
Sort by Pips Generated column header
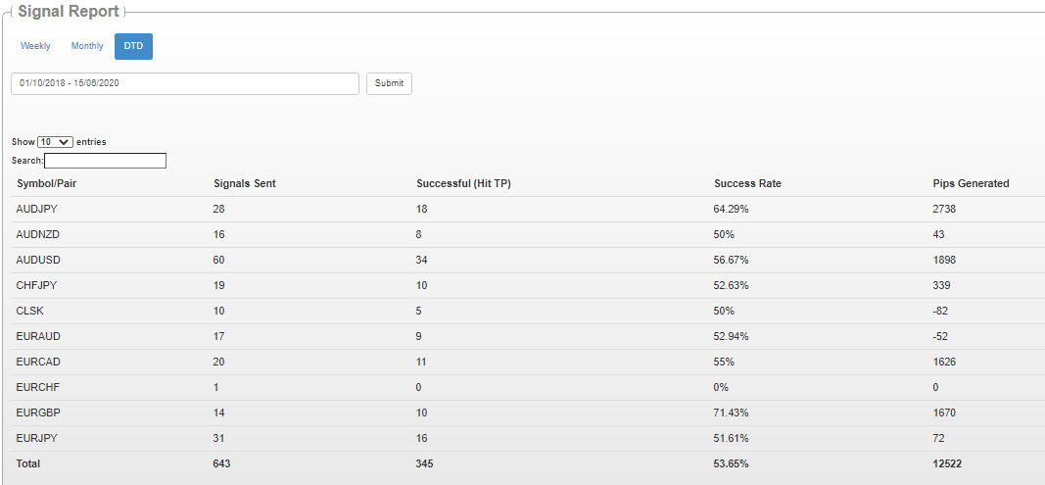(x=971, y=183)
